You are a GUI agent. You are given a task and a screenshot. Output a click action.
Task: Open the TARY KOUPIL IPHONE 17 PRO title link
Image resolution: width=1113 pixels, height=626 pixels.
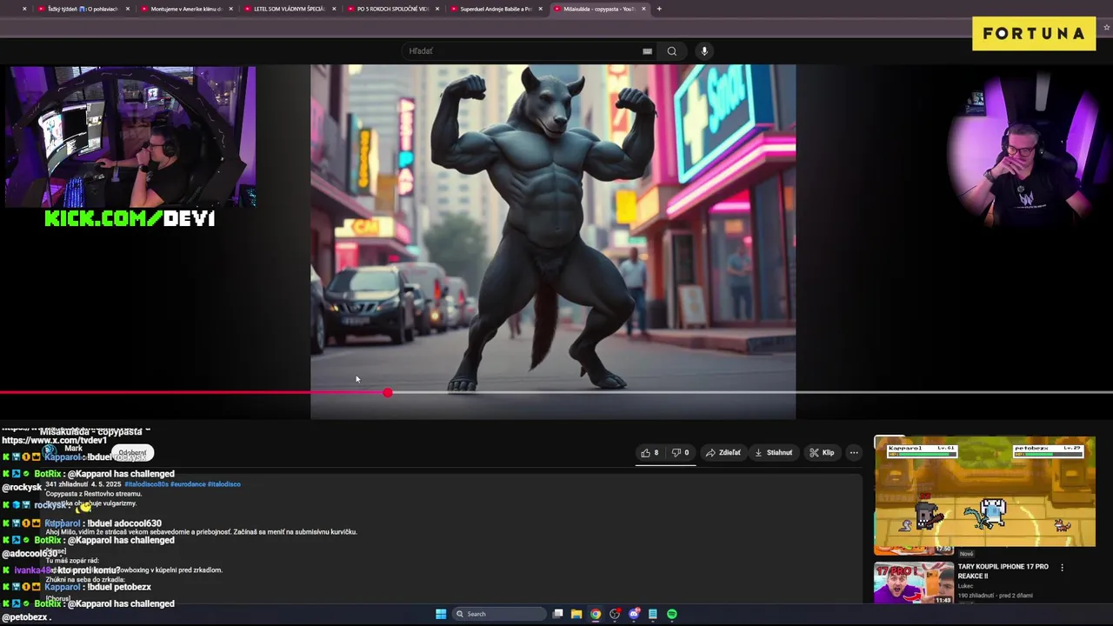pos(1003,570)
